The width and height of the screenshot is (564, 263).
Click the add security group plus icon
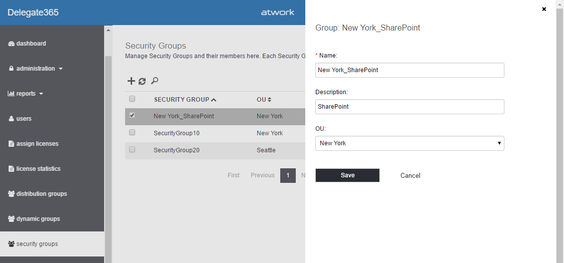(x=131, y=81)
